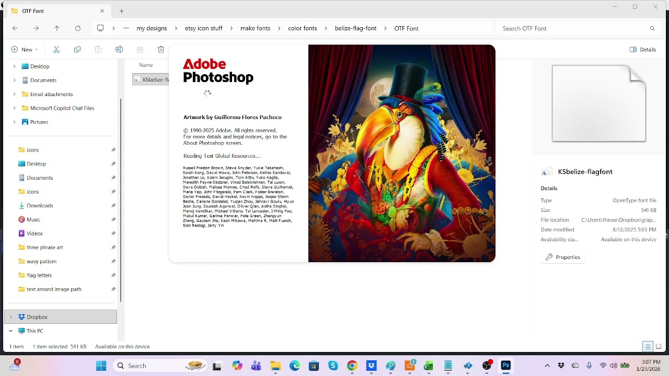Open Notepad from the taskbar
The image size is (669, 376).
[448, 366]
